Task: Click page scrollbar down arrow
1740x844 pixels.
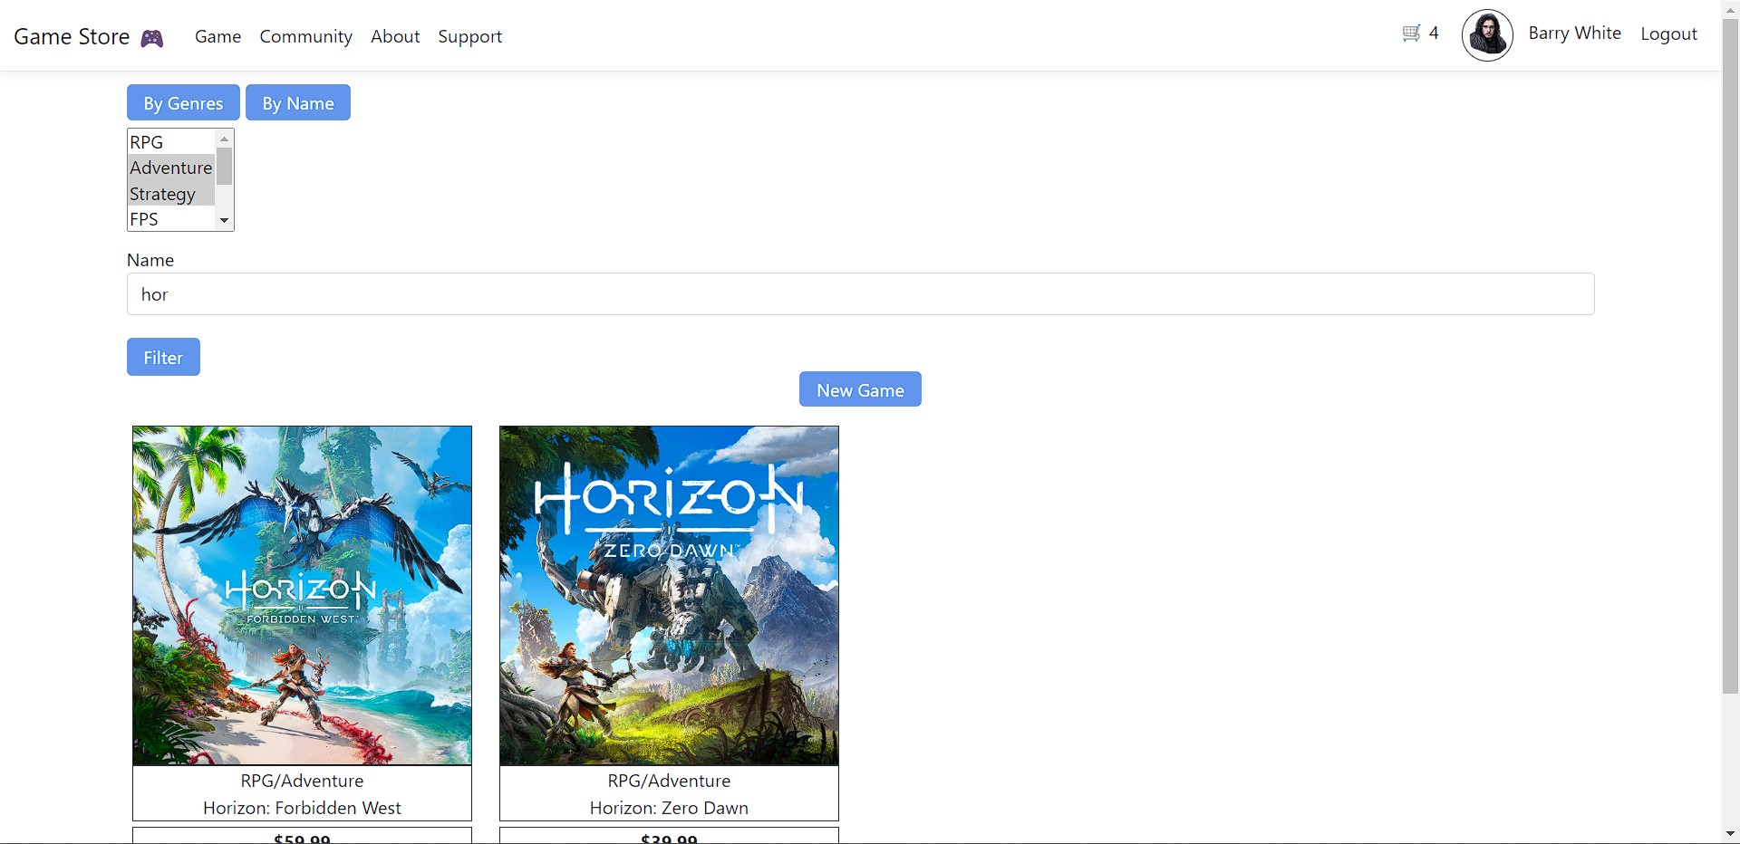Action: point(1730,834)
